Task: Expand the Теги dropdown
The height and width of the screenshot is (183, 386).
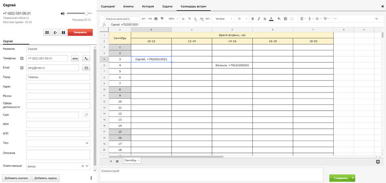Action: [87, 143]
